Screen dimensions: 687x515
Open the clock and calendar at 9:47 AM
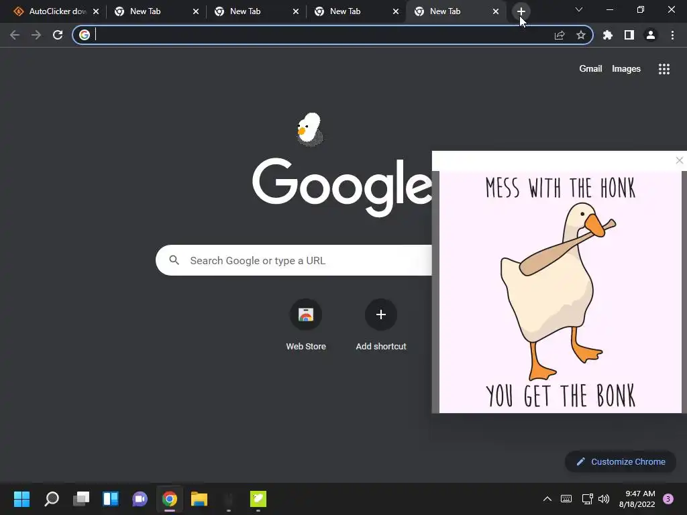click(637, 499)
